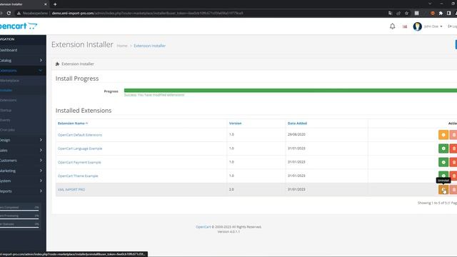457x257 pixels.
Task: Bookmark this page with the star icon
Action: [x=406, y=13]
